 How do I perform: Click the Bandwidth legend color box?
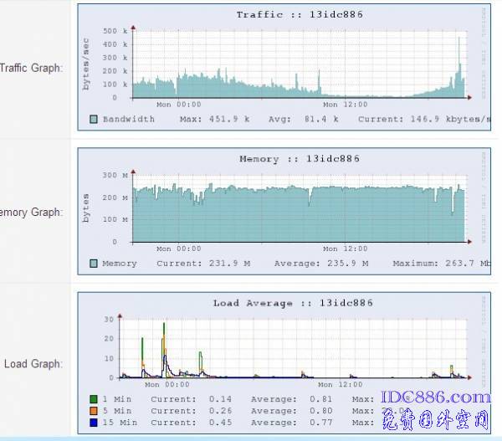tap(93, 120)
